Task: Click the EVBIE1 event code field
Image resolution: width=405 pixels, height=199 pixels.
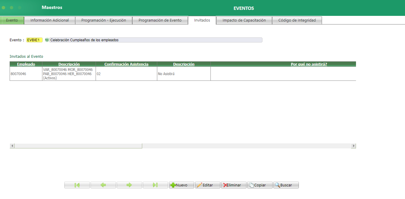Action: [34, 40]
